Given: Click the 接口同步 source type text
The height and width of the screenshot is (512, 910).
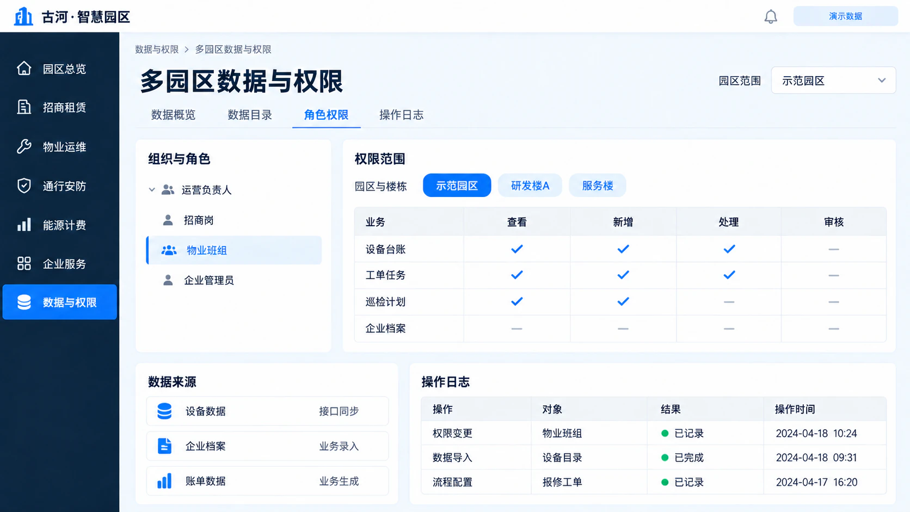Looking at the screenshot, I should pyautogui.click(x=339, y=411).
